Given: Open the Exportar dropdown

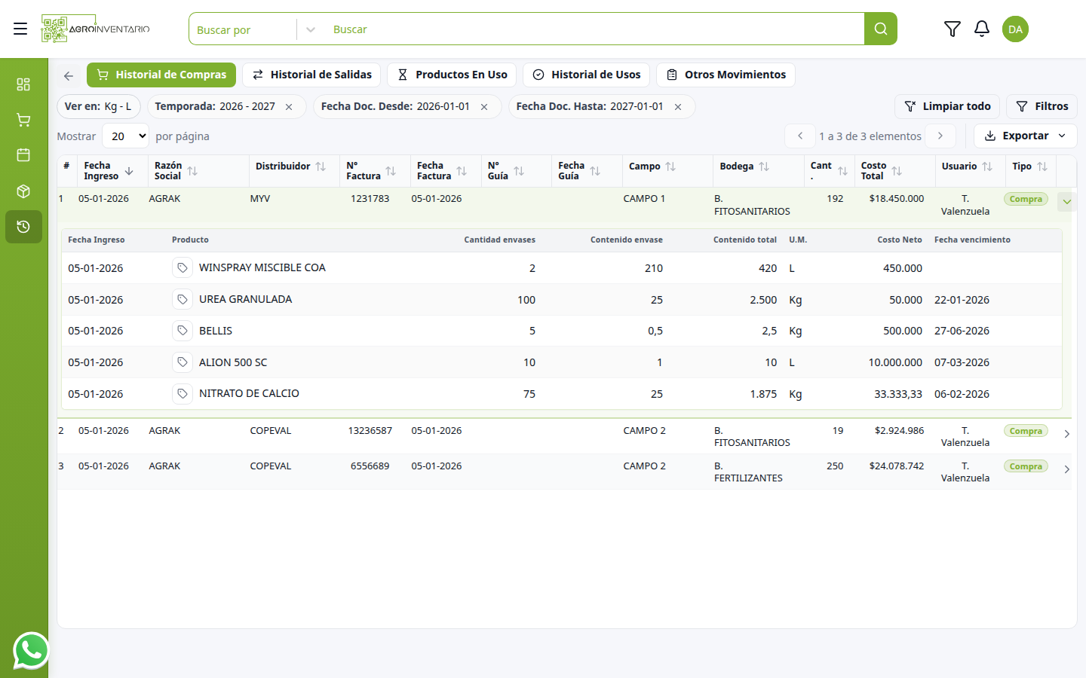Looking at the screenshot, I should (x=1026, y=136).
